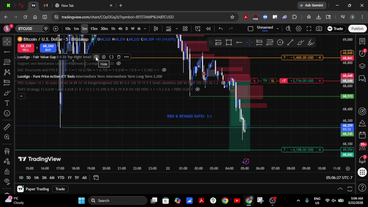Open the emoji icons tool

[x=7, y=113]
